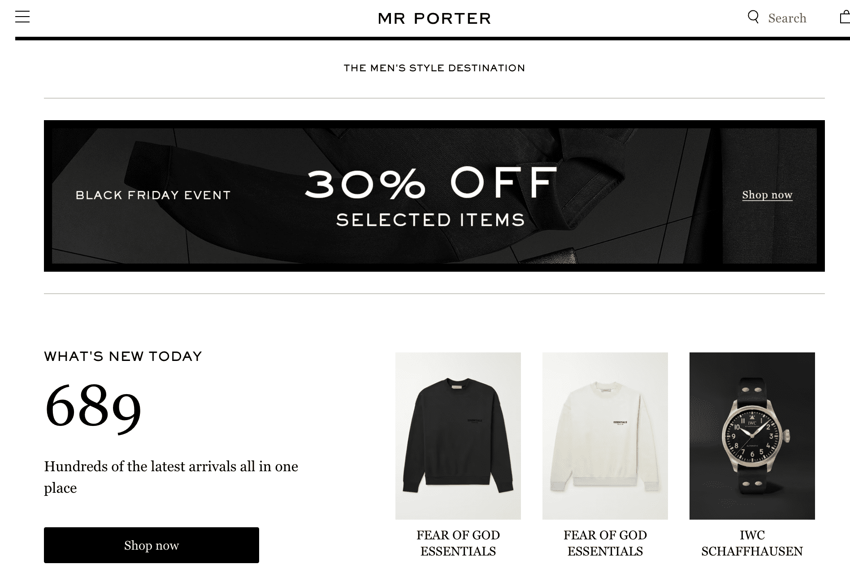Open the black Fear of God sweatshirt image

458,436
